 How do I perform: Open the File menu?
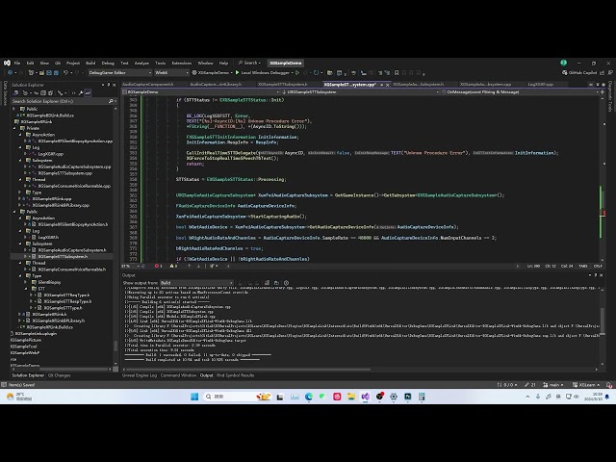(17, 63)
